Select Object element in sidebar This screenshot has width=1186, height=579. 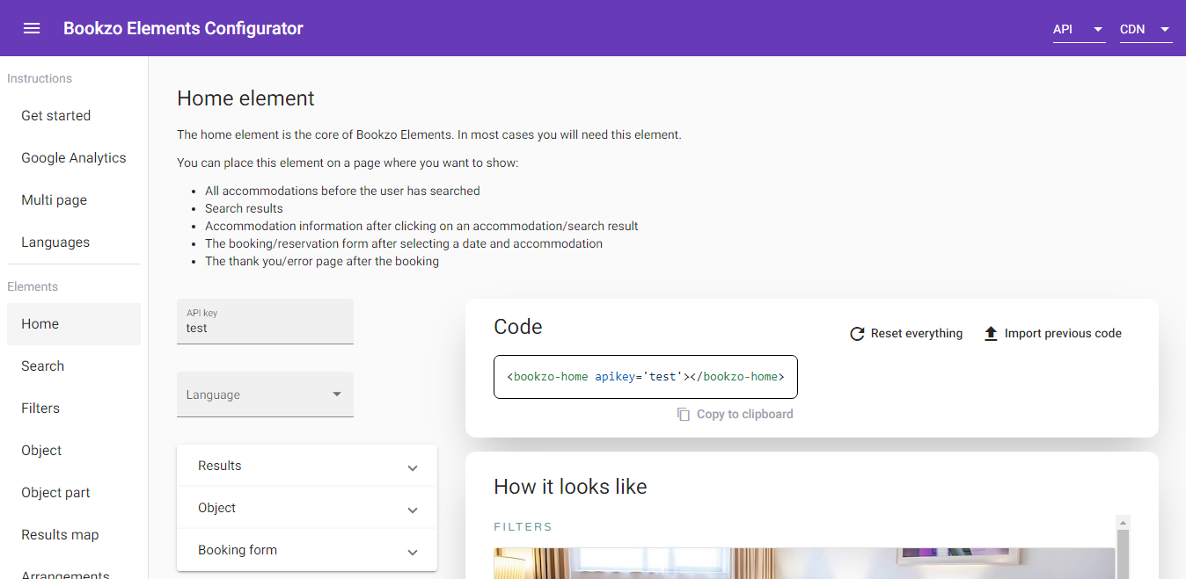point(74,451)
